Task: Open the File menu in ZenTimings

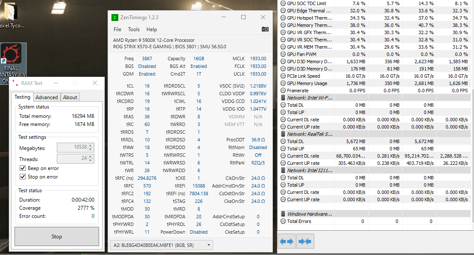Action: click(117, 29)
